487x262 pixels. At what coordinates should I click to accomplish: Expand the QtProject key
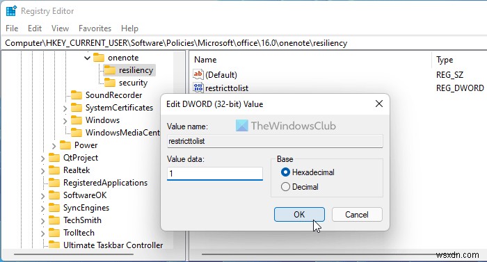pos(42,158)
